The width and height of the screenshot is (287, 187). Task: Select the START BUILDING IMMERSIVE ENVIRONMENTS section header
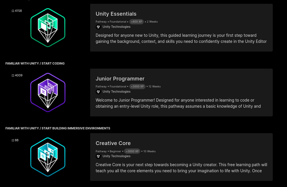coord(58,128)
